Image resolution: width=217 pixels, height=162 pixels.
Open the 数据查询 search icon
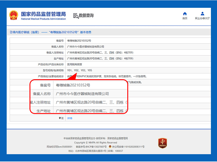pyautogui.click(x=76, y=16)
